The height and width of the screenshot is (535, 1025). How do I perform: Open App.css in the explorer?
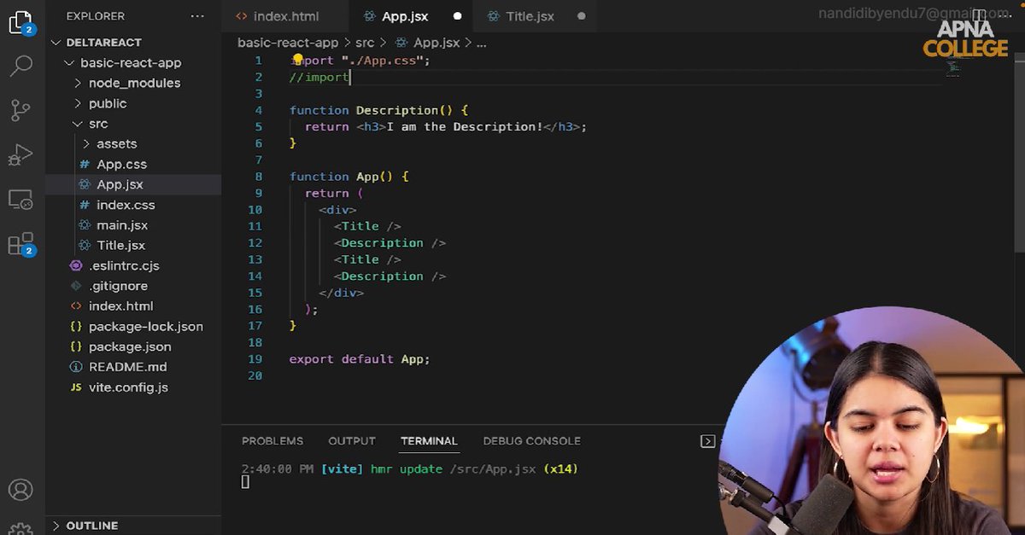click(x=133, y=164)
